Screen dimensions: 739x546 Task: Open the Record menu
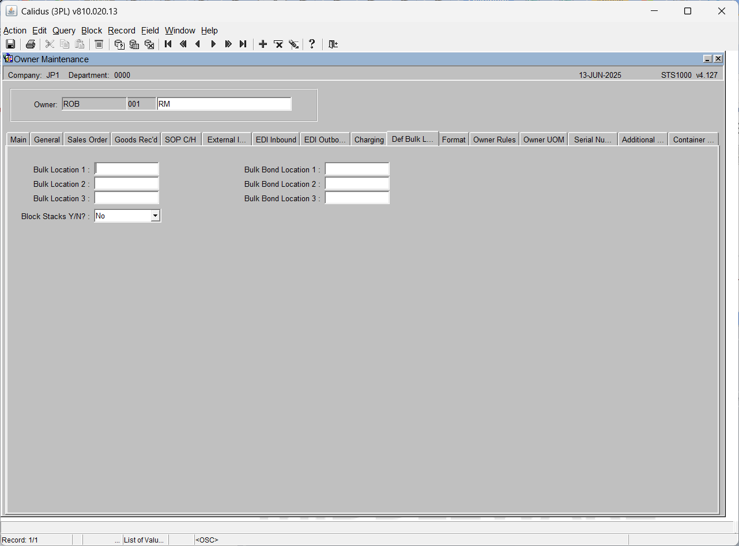[x=122, y=31]
